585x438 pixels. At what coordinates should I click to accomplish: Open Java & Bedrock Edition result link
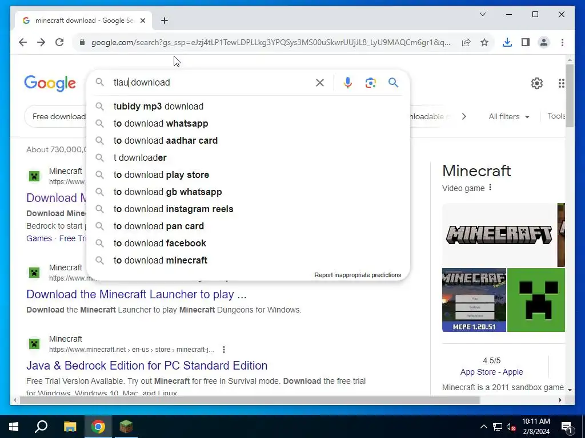[147, 366]
